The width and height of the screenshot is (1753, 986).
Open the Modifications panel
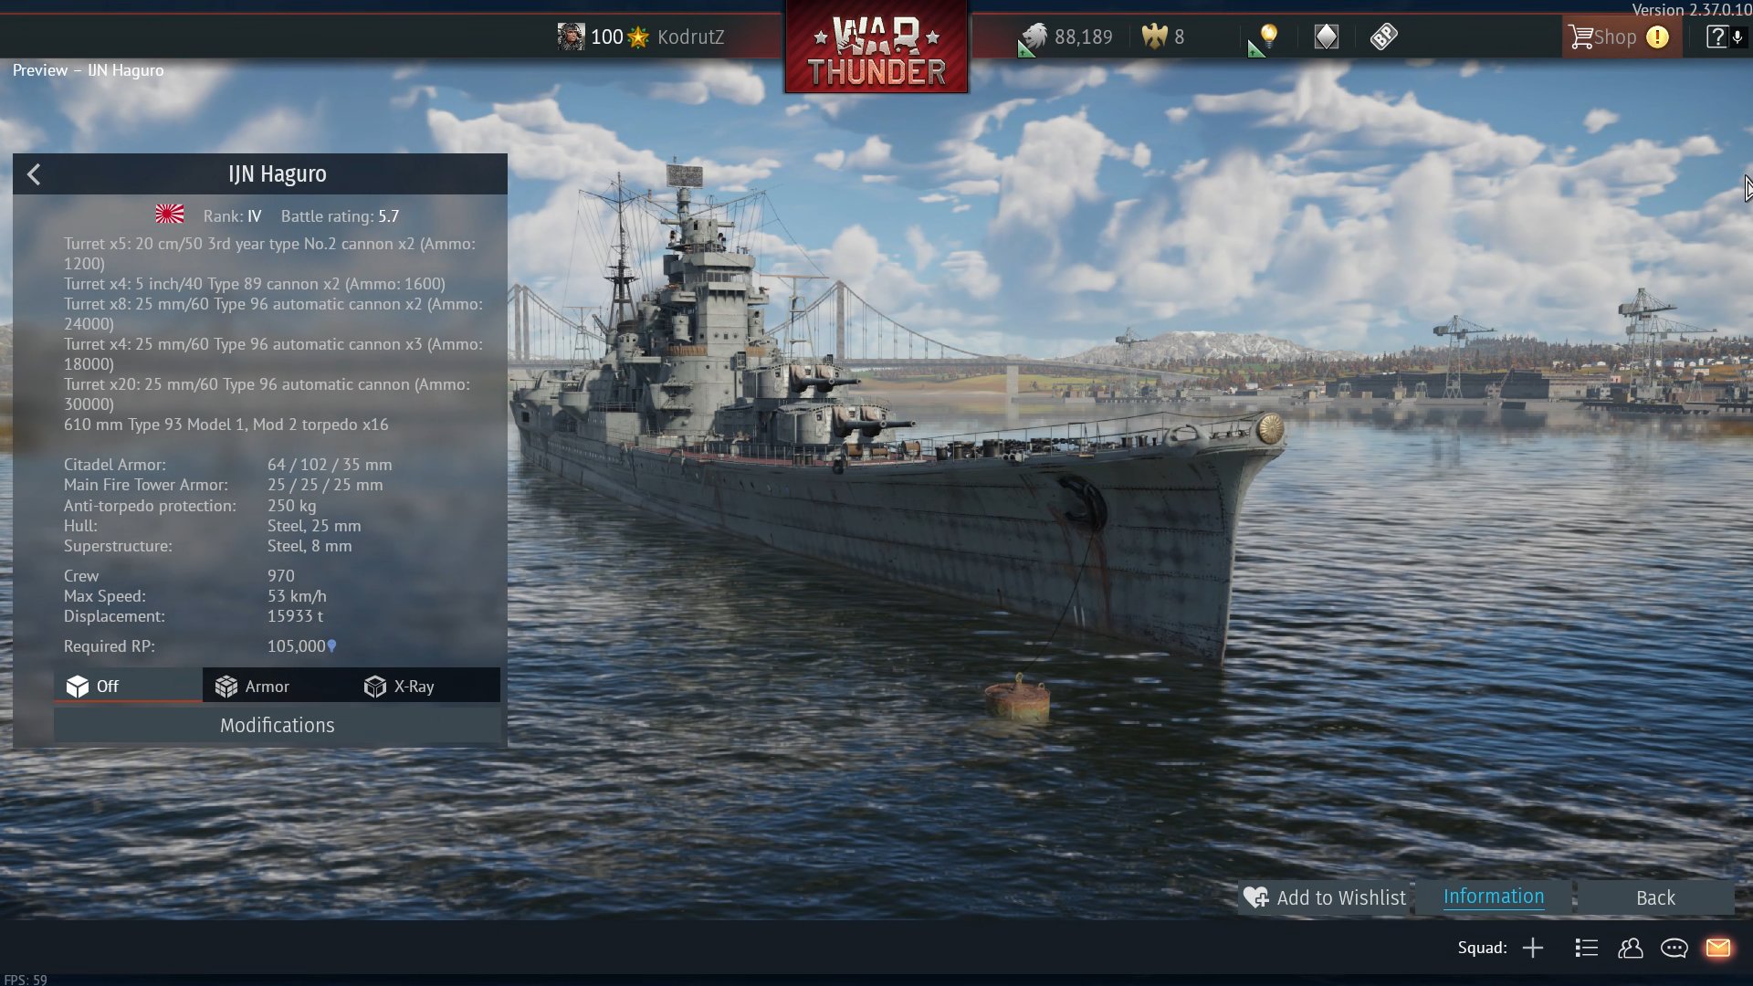point(278,725)
